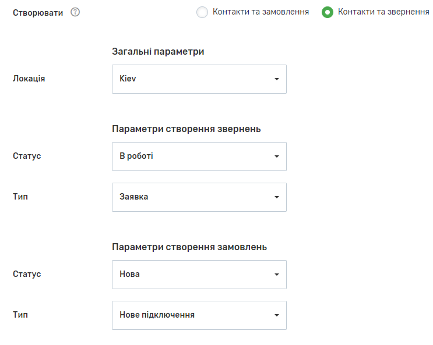
Task: Click the Загальні параметри section heading
Action: 158,52
